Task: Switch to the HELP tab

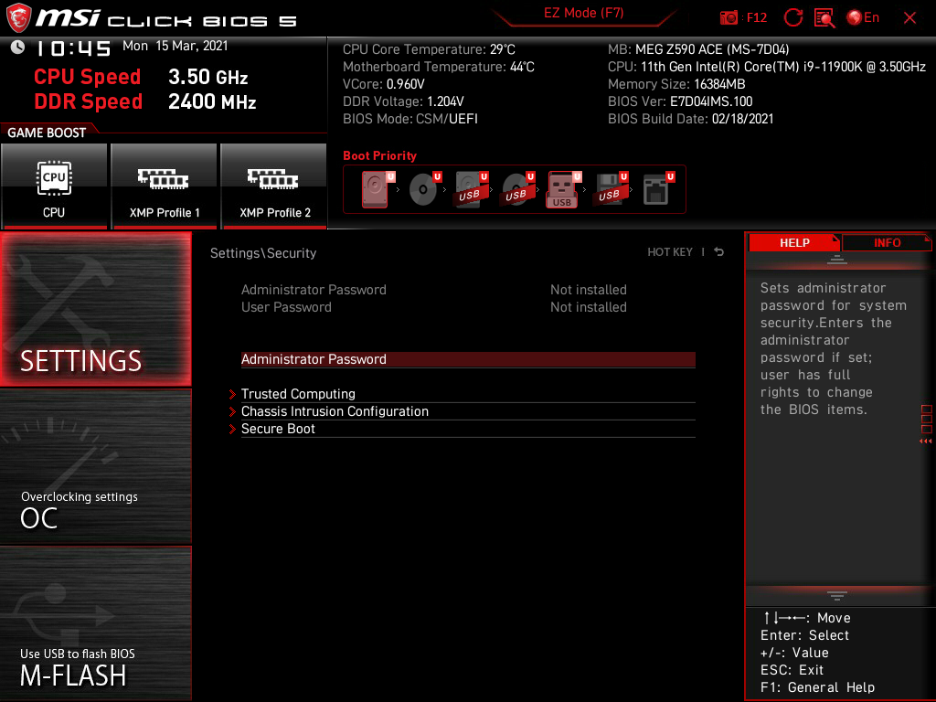Action: click(794, 242)
